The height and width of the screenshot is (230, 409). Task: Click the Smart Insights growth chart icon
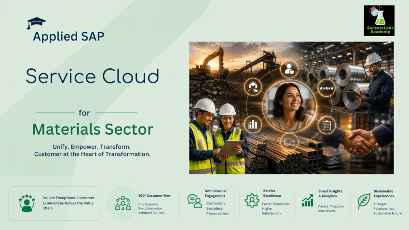pyautogui.click(x=308, y=200)
